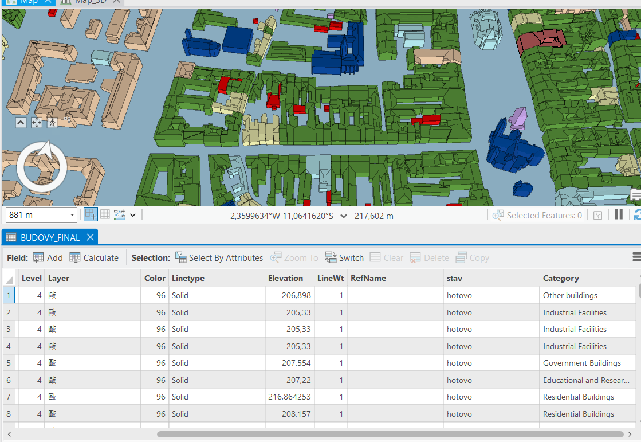Click the Category column header

tap(588, 278)
